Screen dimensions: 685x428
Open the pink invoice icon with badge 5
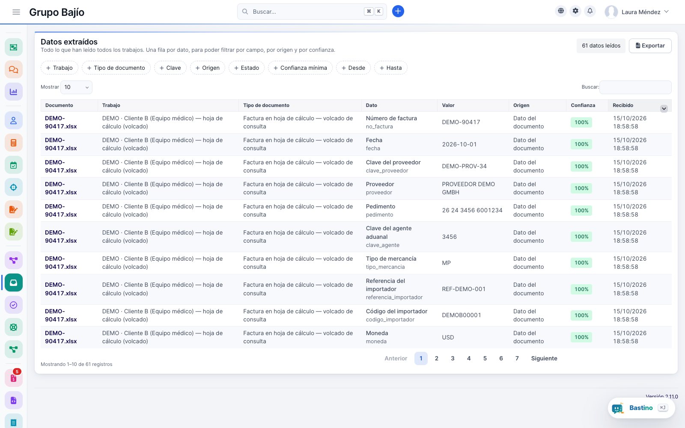14,378
